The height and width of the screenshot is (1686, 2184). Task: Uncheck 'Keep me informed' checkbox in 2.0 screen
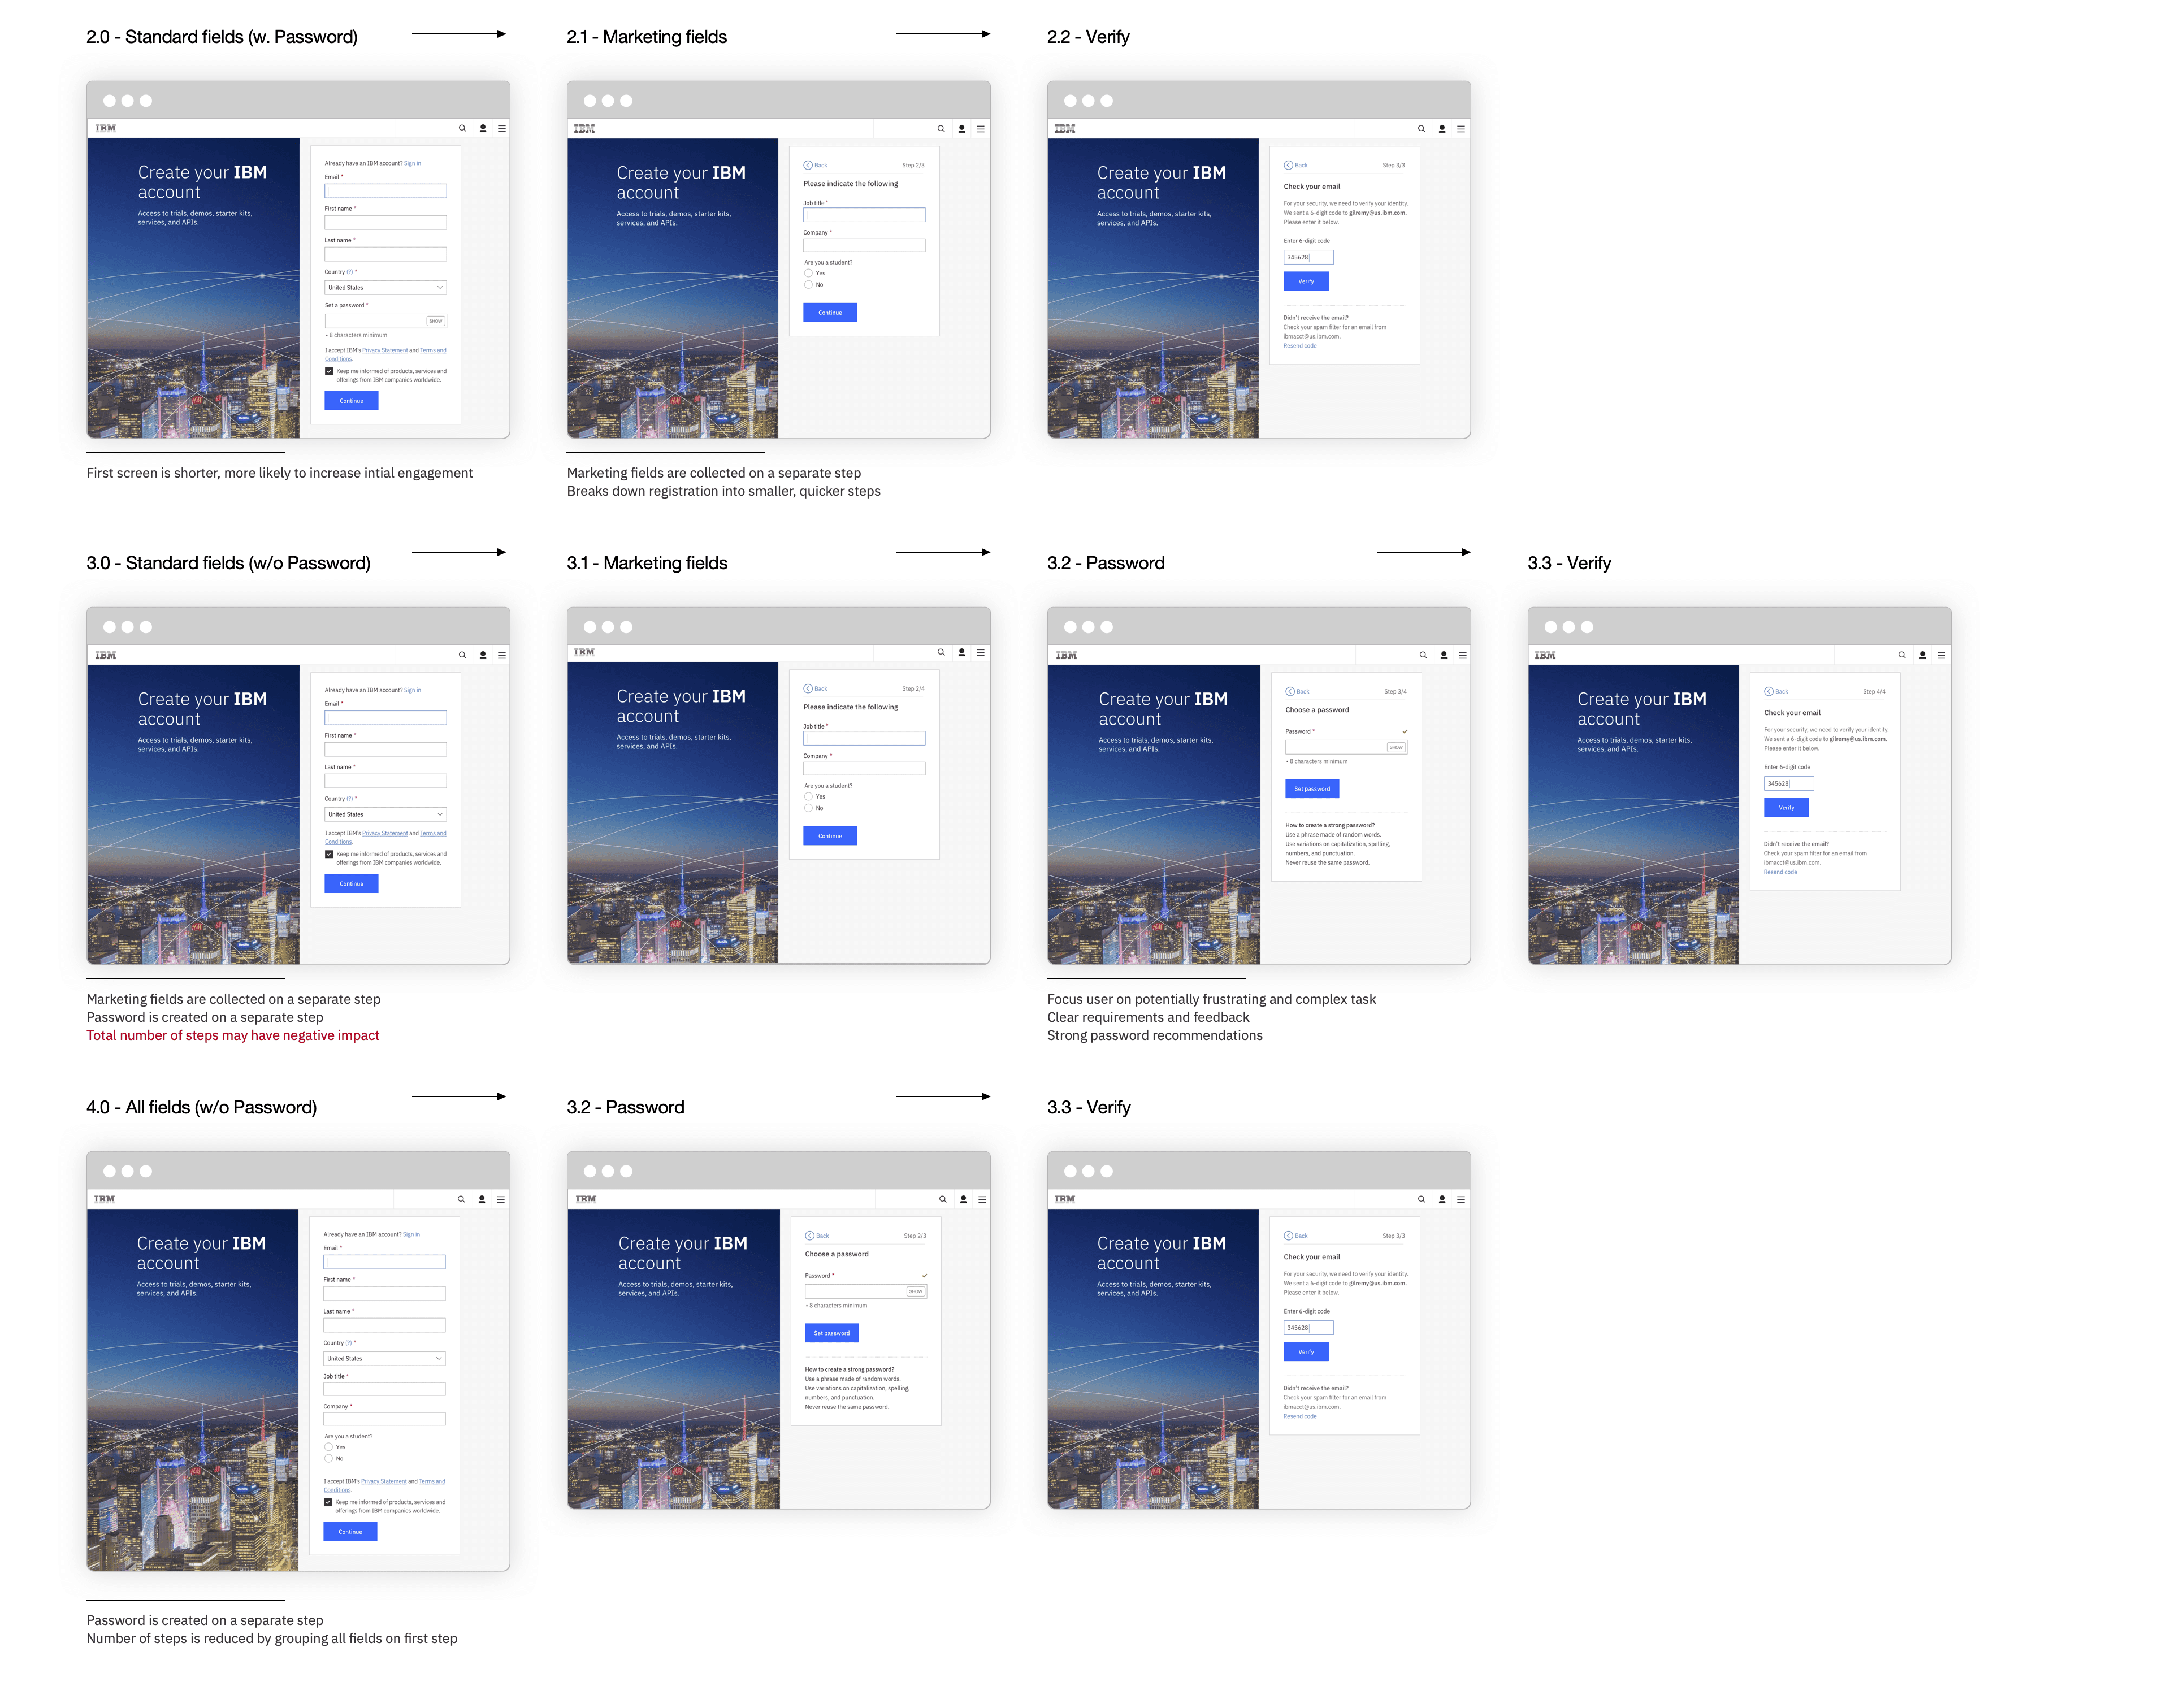(329, 371)
